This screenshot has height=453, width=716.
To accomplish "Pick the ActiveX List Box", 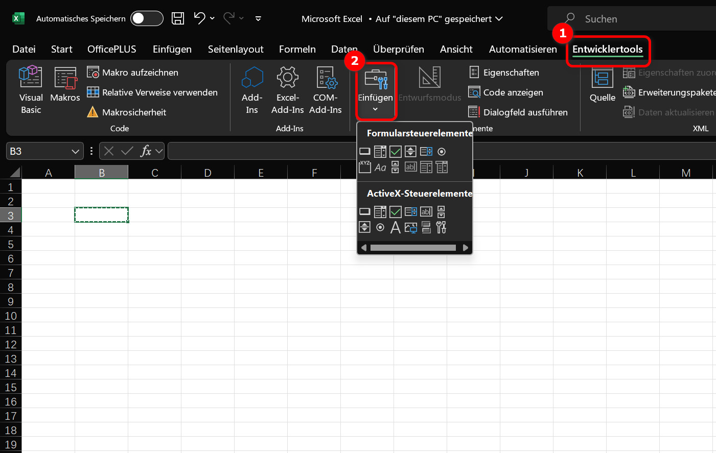I will coord(411,211).
